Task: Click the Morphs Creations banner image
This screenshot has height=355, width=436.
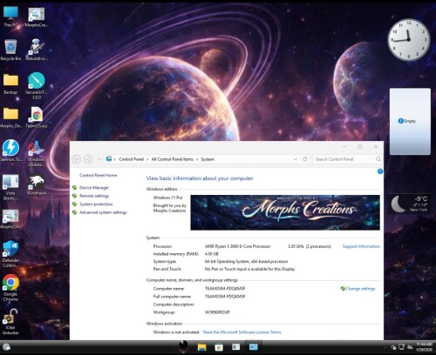Action: pos(285,212)
